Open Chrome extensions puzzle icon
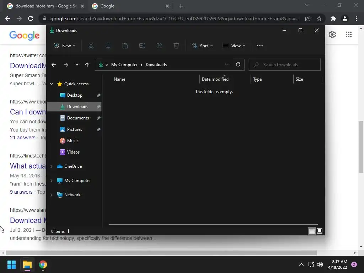364x273 pixels. (333, 18)
